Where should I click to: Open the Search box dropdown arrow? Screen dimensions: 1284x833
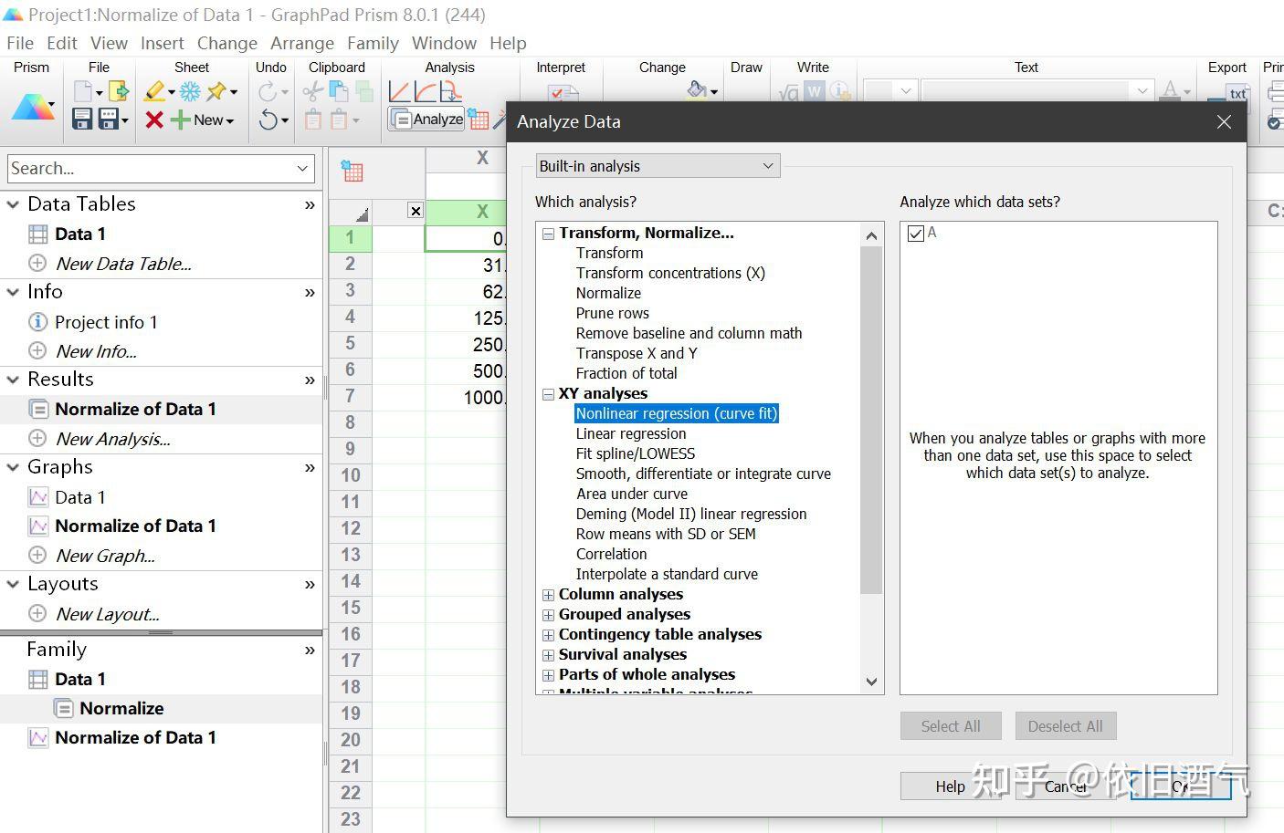pyautogui.click(x=302, y=168)
